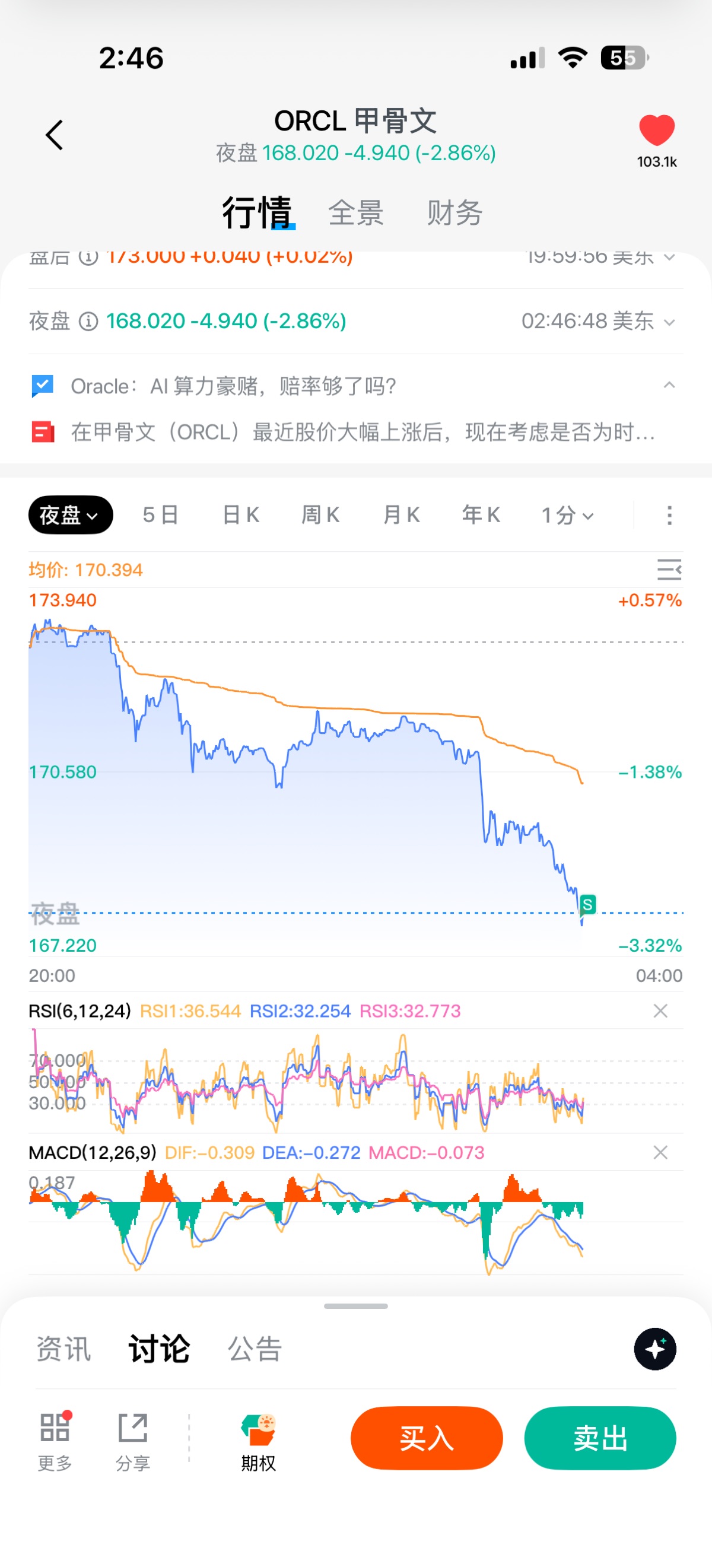Tap the chart list toggle icon beside 均价
Viewport: 712px width, 1548px height.
coord(669,569)
